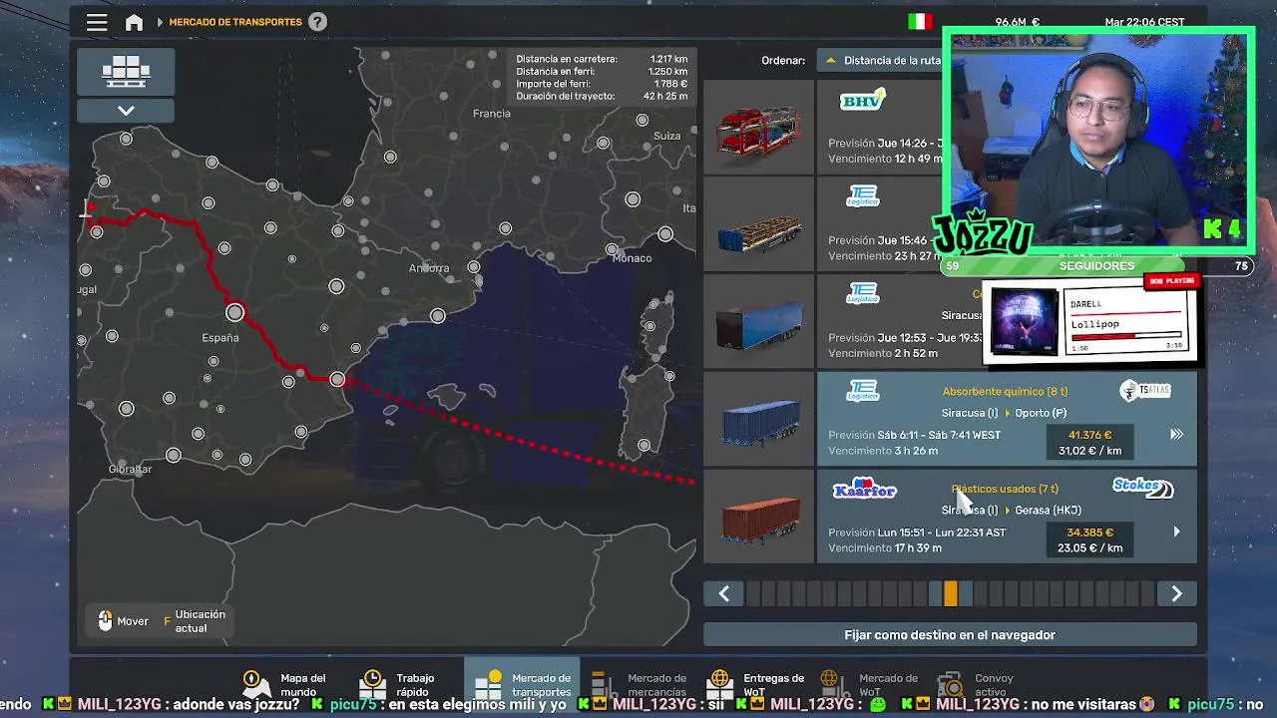Viewport: 1277px width, 718px height.
Task: Open the 'Convoy activo' tab
Action: tap(978, 684)
